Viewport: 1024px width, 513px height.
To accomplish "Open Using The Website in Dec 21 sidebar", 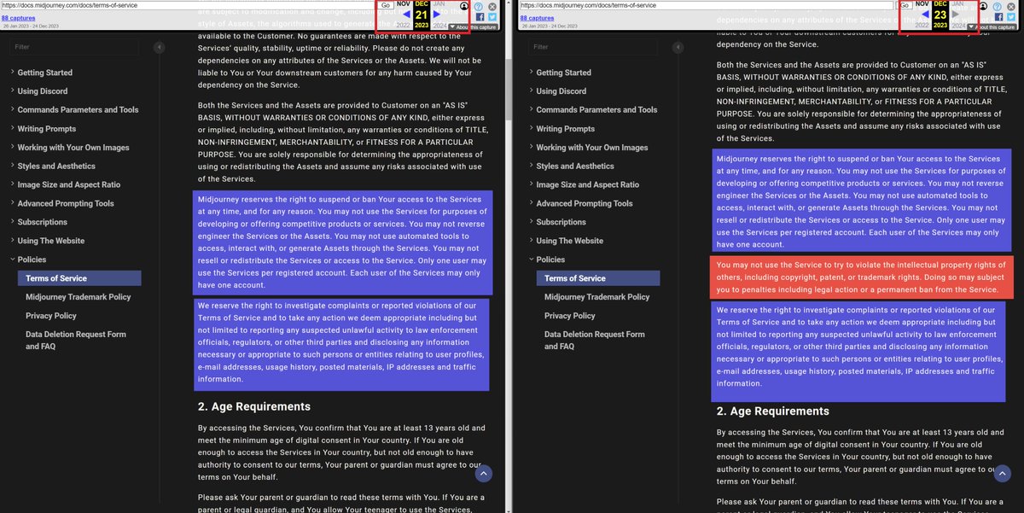I will (51, 241).
